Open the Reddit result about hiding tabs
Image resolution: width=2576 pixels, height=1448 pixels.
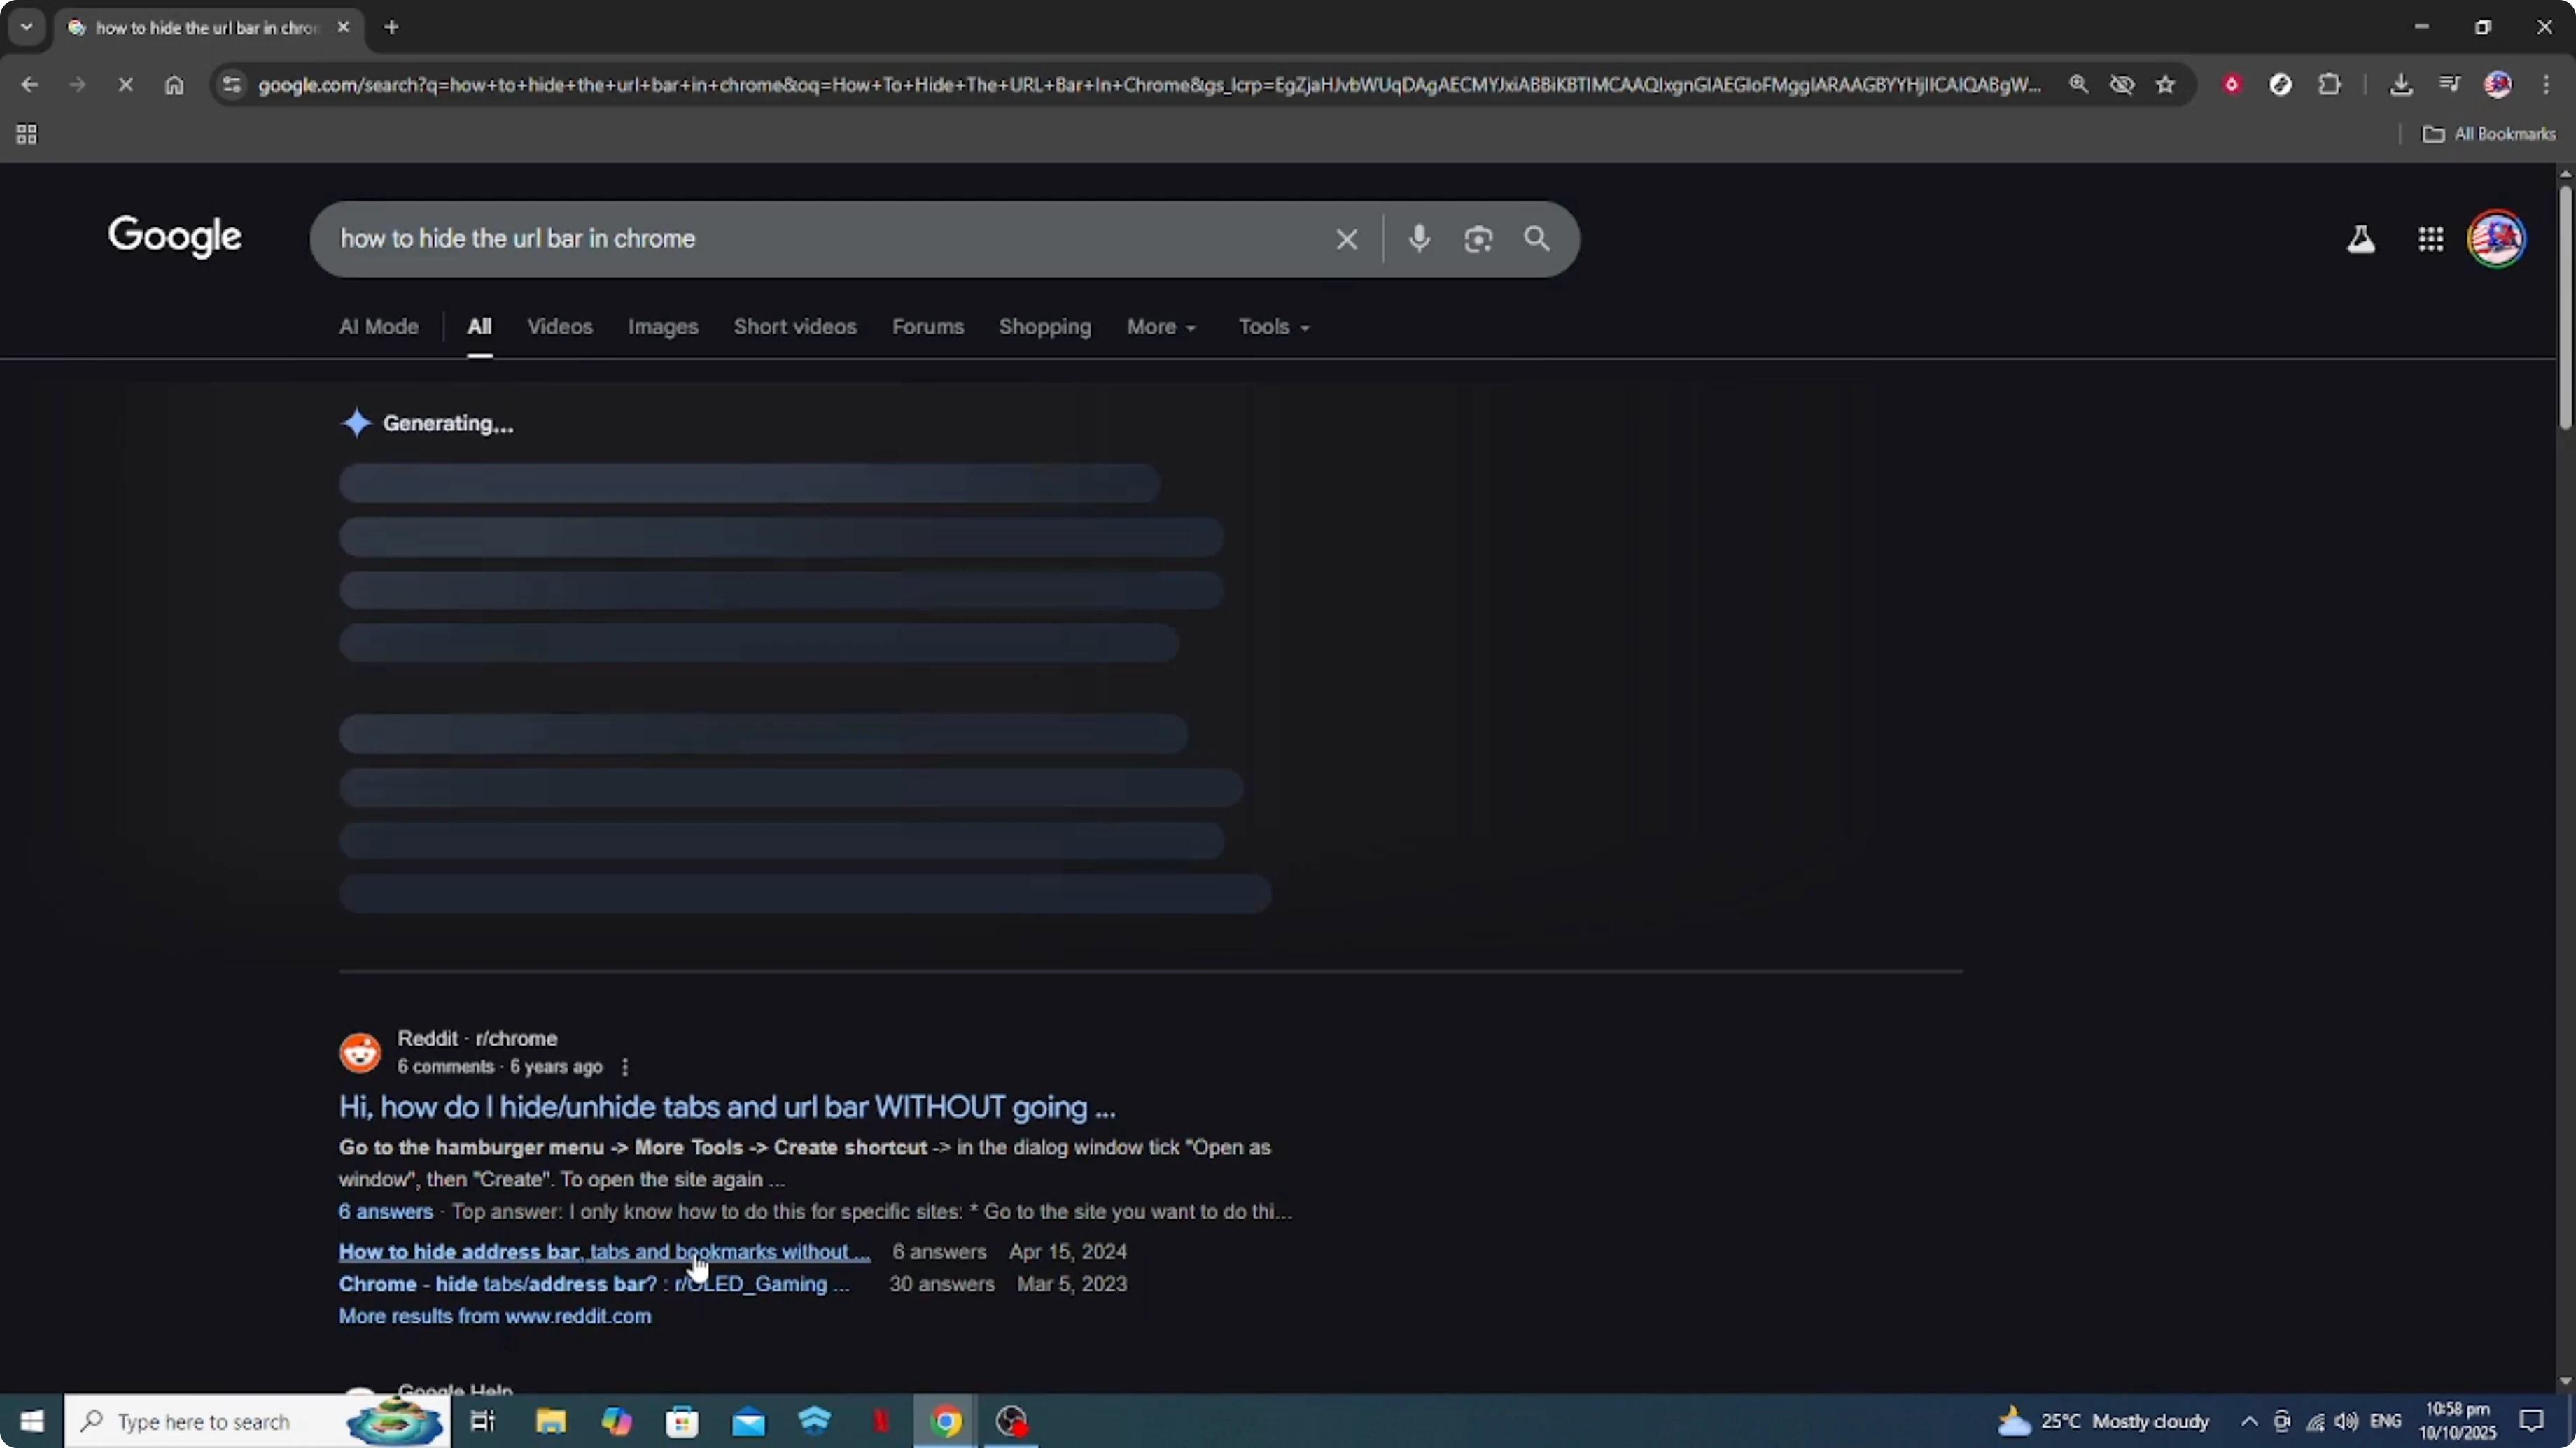(x=726, y=1106)
